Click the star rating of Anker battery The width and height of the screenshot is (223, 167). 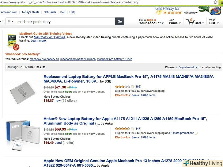point(122,129)
